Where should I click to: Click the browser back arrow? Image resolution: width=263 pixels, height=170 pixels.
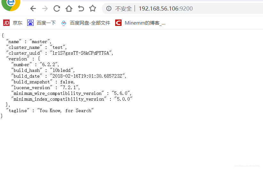click(33, 8)
